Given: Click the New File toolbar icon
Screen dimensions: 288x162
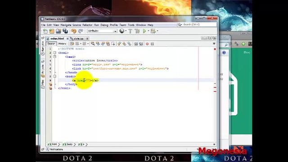Looking at the screenshot, I should [x=45, y=31].
